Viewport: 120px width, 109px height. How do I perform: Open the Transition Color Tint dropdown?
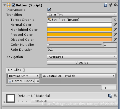point(82,15)
